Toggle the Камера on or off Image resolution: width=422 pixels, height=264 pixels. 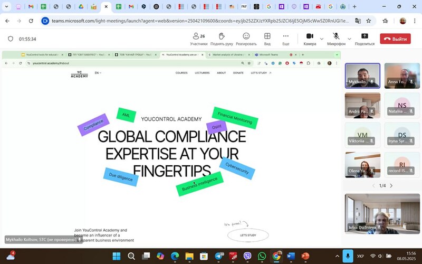(310, 39)
